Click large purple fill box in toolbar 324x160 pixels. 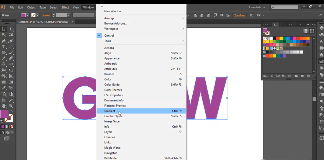click(x=4, y=114)
